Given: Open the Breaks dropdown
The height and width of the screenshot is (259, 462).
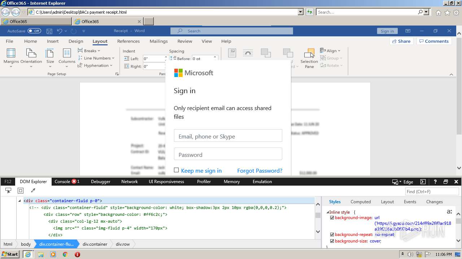Looking at the screenshot, I should tap(89, 51).
